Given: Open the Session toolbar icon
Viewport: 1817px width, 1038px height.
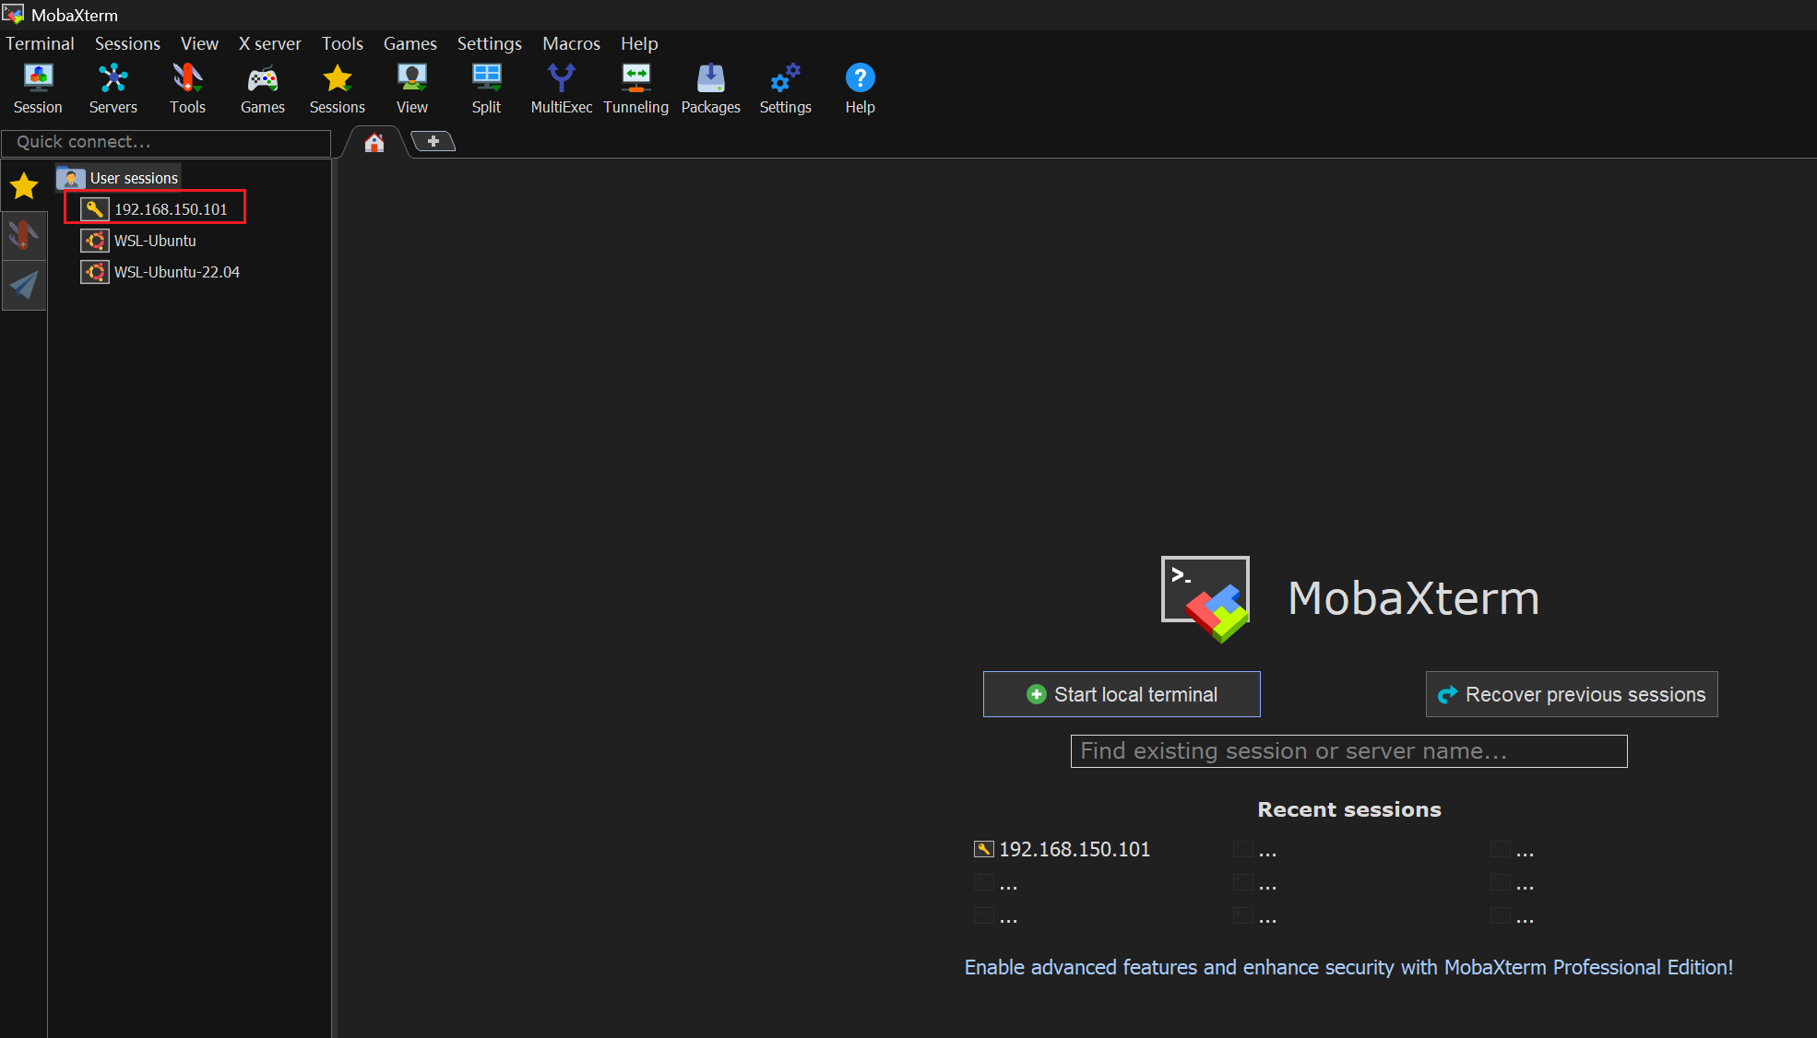Looking at the screenshot, I should coord(38,88).
